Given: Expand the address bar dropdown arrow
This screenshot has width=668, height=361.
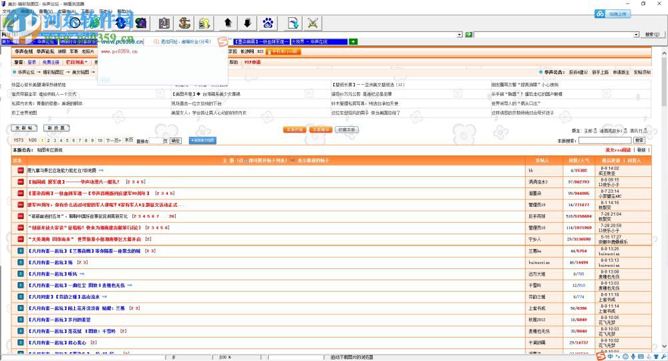Looking at the screenshot, I should tap(460, 34).
